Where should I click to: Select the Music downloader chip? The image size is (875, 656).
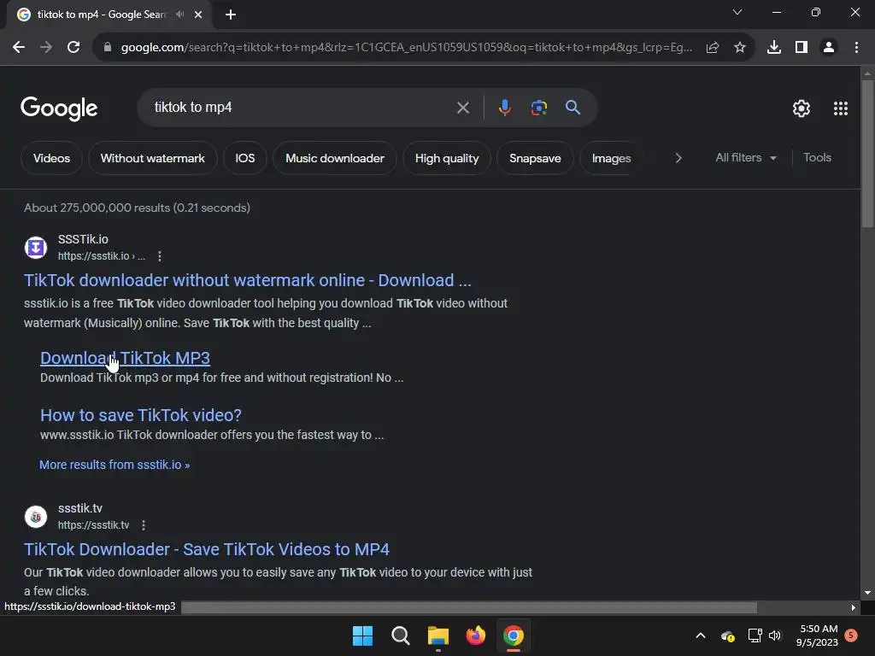tap(335, 158)
